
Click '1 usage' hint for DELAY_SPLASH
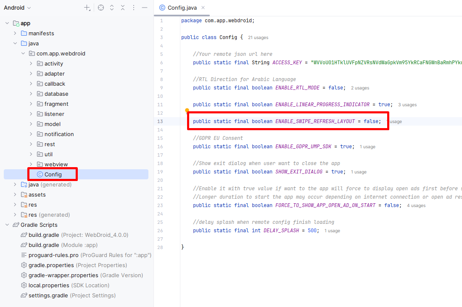click(332, 231)
